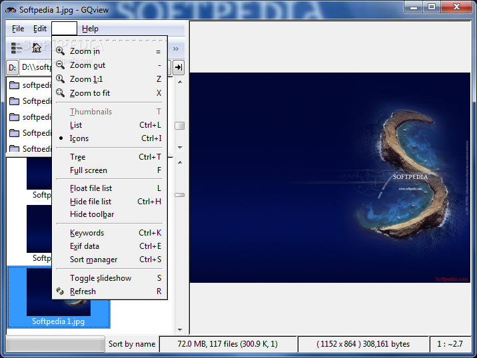477x358 pixels.
Task: Click the go-to-path arrow button
Action: (x=179, y=67)
